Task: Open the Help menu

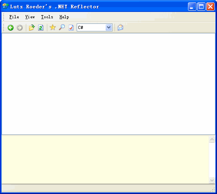Action: [x=64, y=17]
